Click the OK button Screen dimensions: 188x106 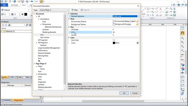point(124,93)
